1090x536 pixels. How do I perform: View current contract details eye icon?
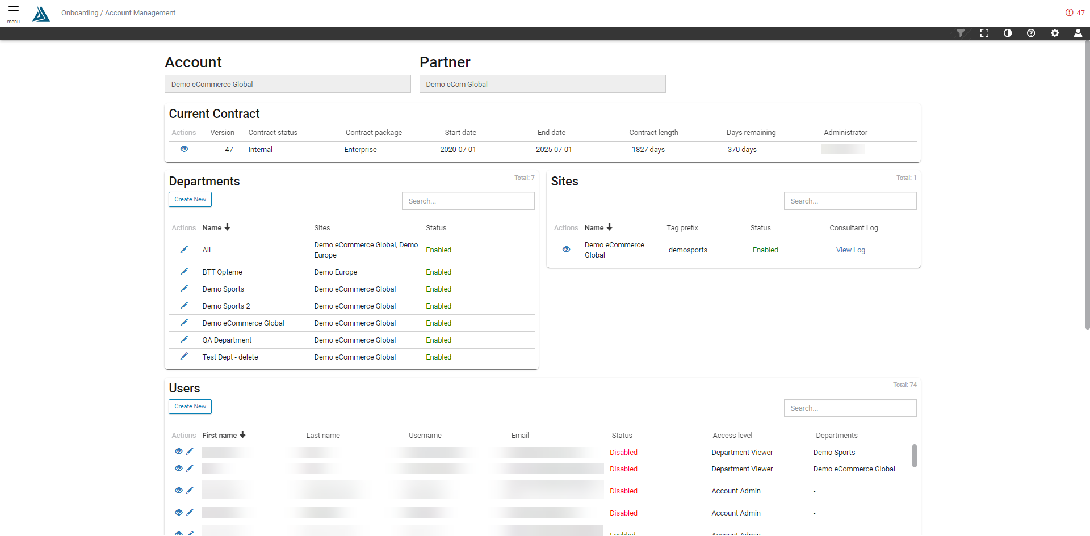click(x=184, y=149)
